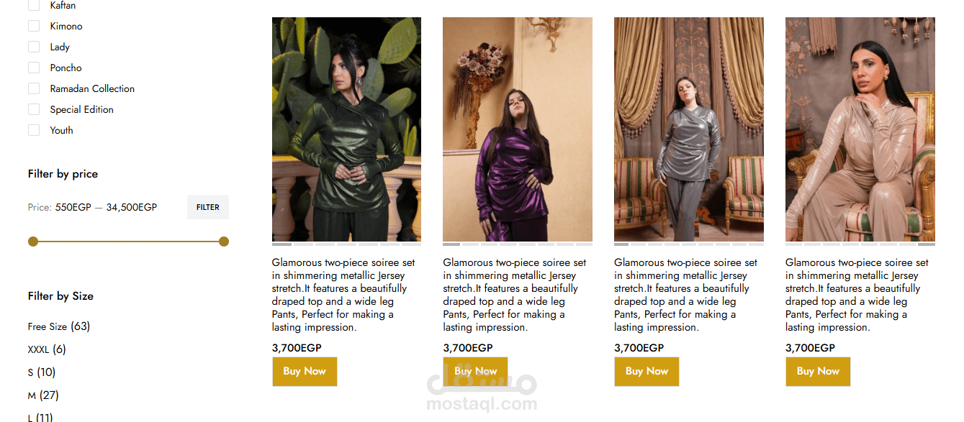
Task: Toggle the Youth category checkbox
Action: coord(34,130)
